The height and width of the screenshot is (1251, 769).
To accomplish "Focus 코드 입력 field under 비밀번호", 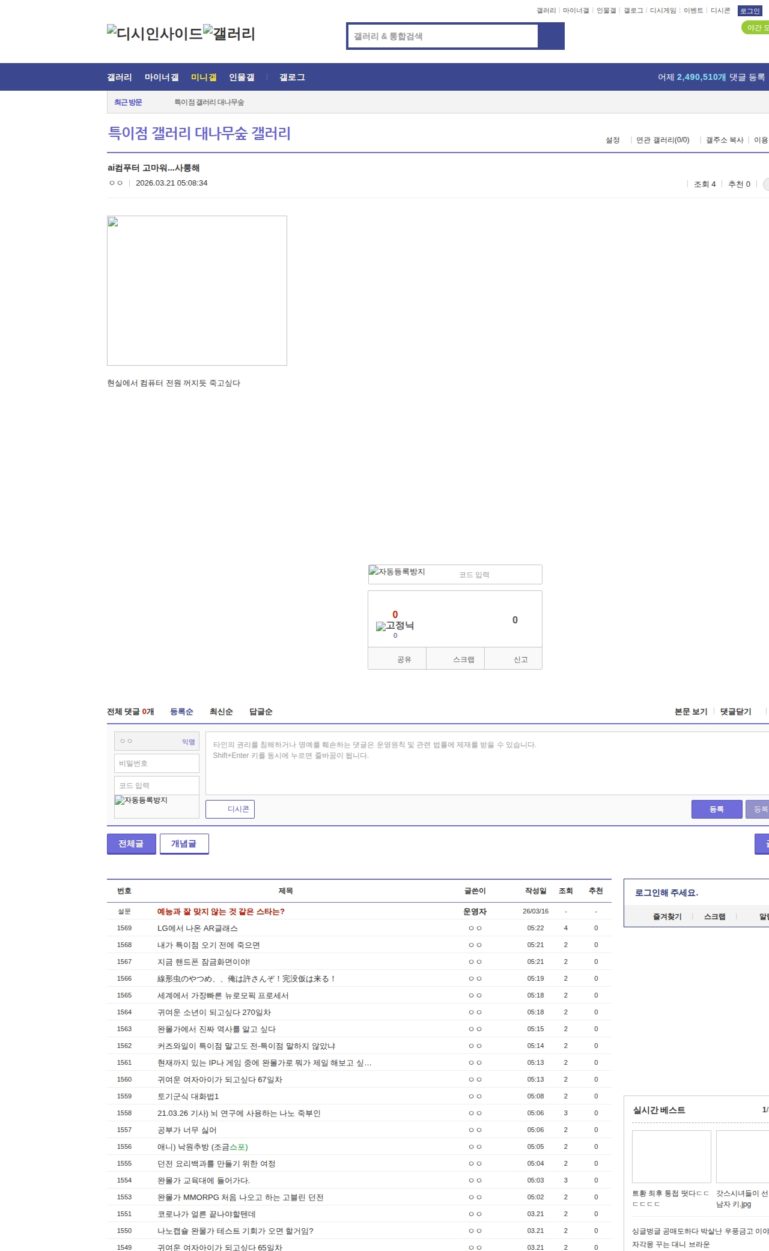I will (157, 786).
